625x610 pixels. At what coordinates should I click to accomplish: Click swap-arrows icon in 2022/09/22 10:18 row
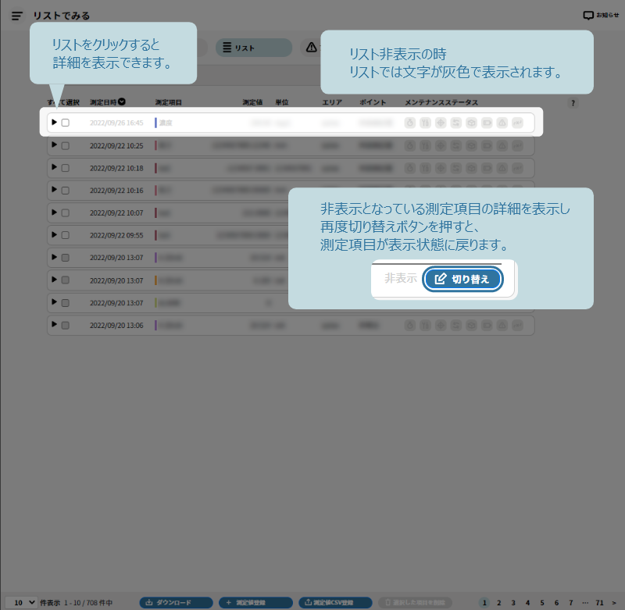pos(456,168)
